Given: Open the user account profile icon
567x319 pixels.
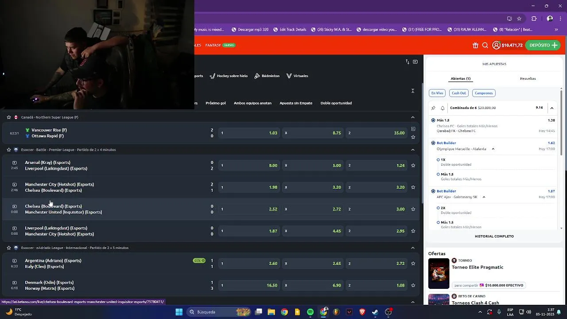Looking at the screenshot, I should 496,45.
